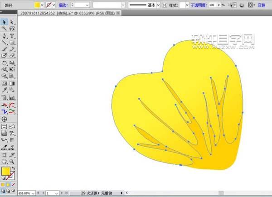Set paint to None mode
Viewport: 272px width, 197px height.
(13, 185)
